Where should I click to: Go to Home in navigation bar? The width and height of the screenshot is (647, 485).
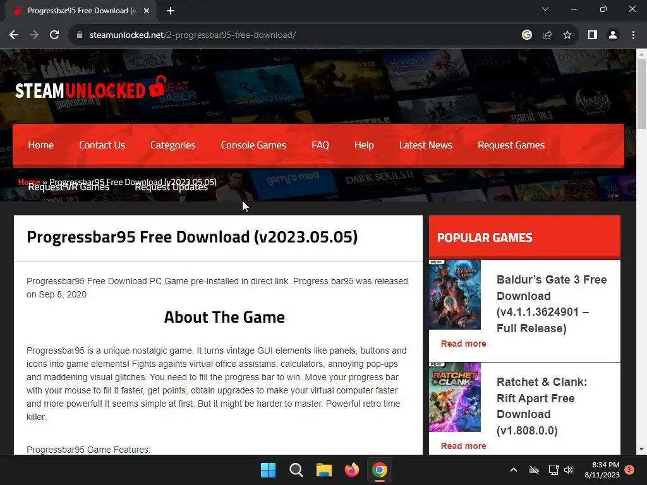41,145
